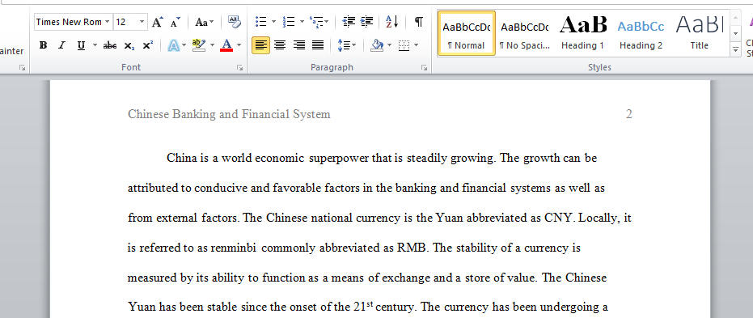Expand the Styles gallery More button
The image size is (753, 318).
735,49
